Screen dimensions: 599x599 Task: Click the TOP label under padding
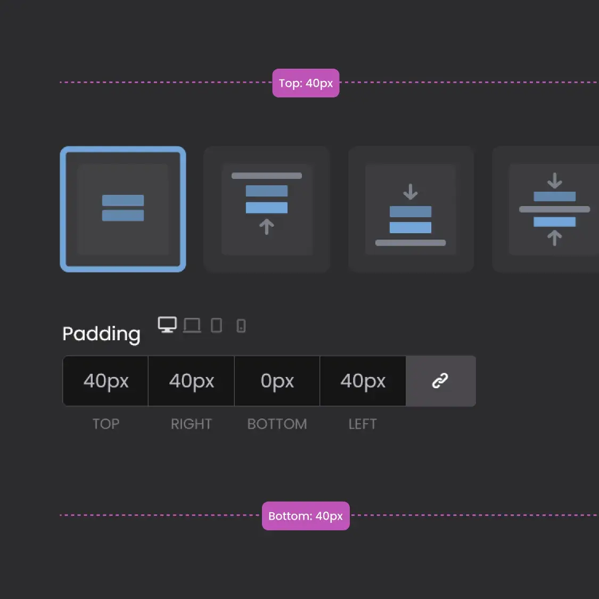coord(105,424)
